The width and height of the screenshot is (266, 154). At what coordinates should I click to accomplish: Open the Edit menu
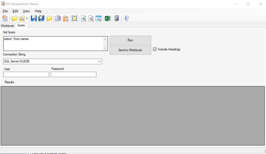point(15,11)
